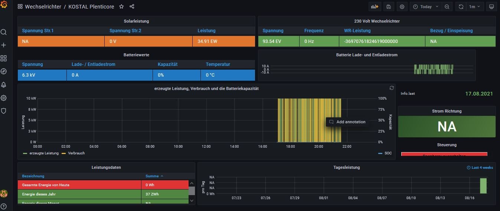Zoom out the time range
This screenshot has width=500, height=211.
(x=447, y=7)
